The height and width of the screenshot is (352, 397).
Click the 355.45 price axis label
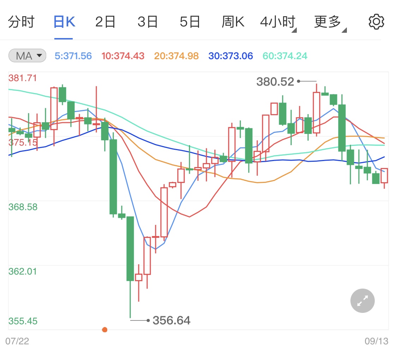pos(23,321)
